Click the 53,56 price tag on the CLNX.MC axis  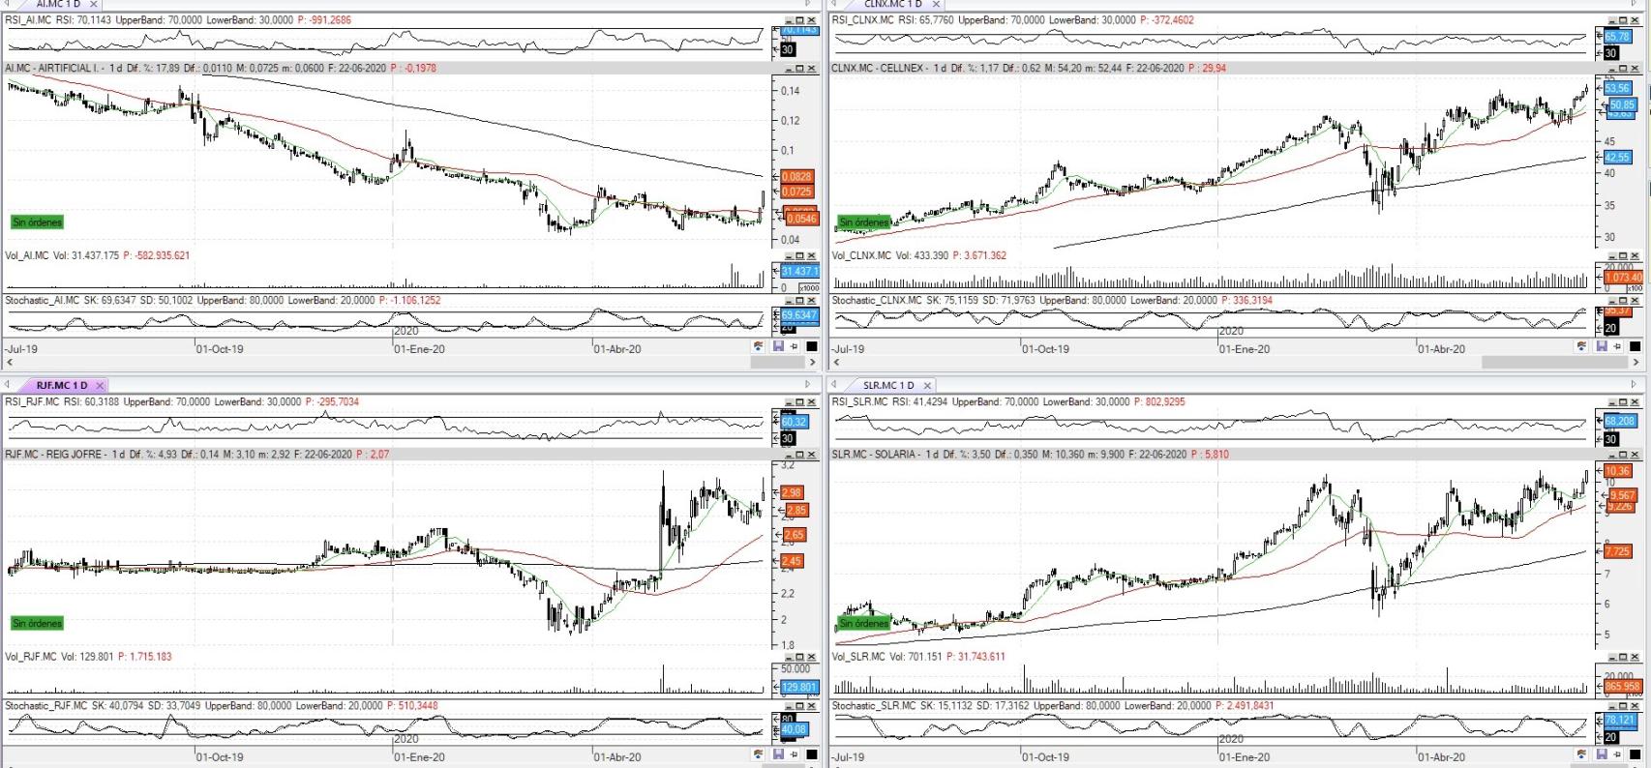(1617, 88)
